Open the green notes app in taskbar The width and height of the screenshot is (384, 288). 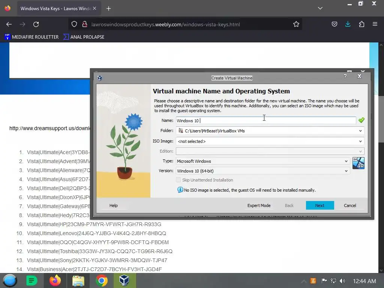[x=31, y=280]
